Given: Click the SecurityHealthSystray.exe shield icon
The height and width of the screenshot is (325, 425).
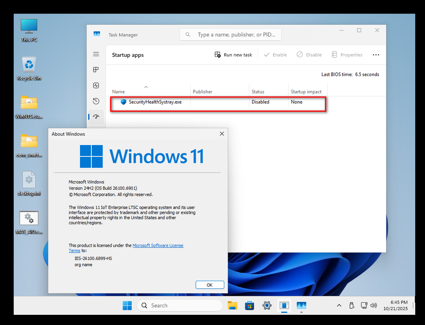Looking at the screenshot, I should pos(124,102).
